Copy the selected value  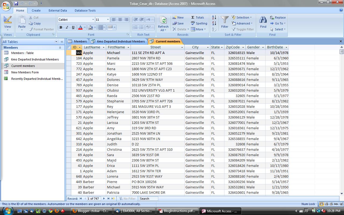35,23
